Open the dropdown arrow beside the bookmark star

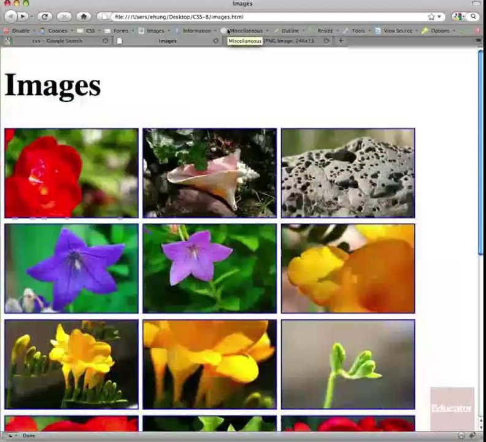tap(439, 17)
